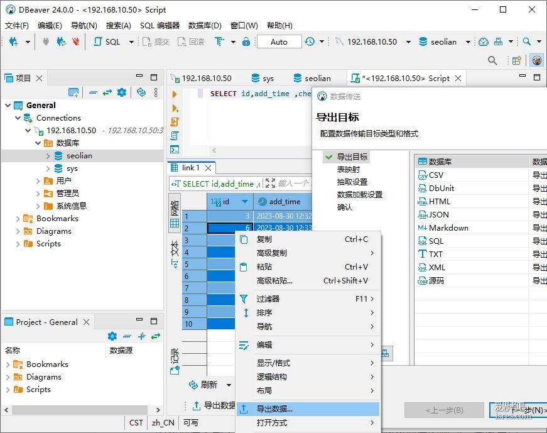Switch to the sys editor tab

[x=263, y=78]
